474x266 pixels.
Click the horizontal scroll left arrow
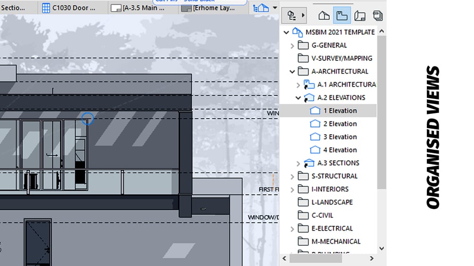point(284,258)
